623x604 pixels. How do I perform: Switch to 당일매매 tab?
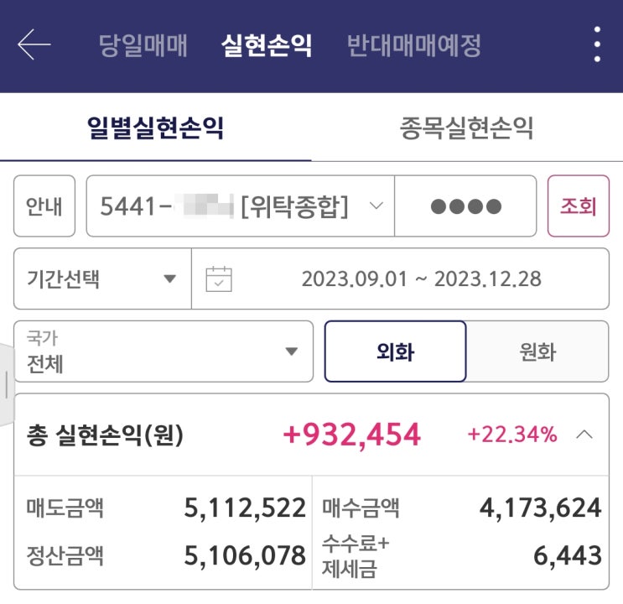point(143,45)
